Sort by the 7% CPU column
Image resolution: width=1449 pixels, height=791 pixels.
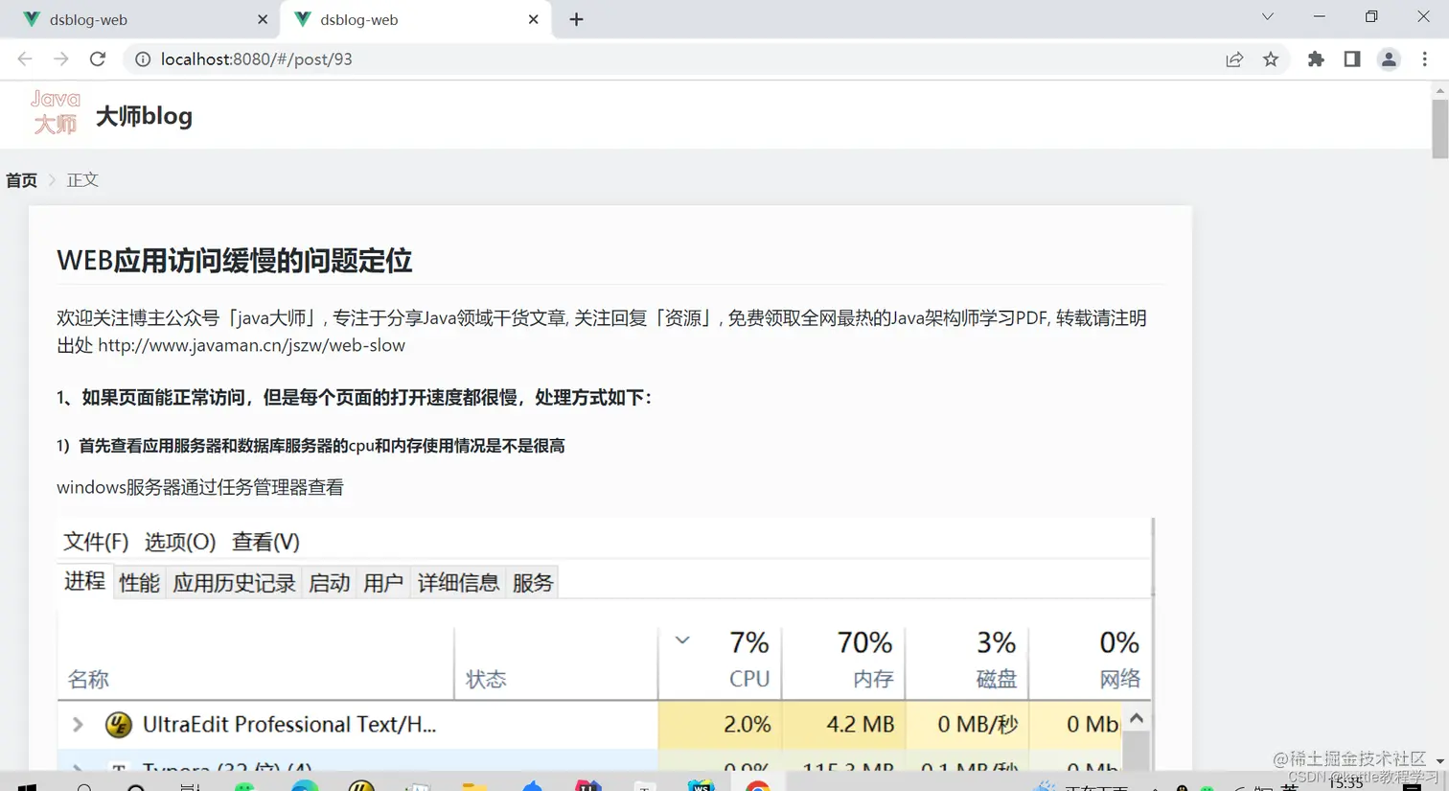pos(720,662)
